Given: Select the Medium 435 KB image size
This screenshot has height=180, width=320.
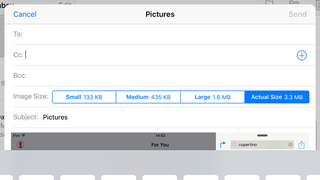Looking at the screenshot, I should (x=148, y=97).
